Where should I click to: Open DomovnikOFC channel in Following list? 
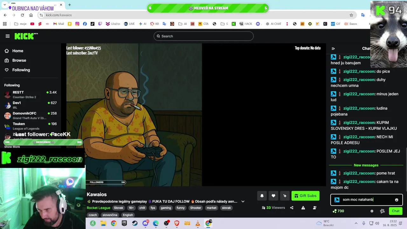pos(31,115)
